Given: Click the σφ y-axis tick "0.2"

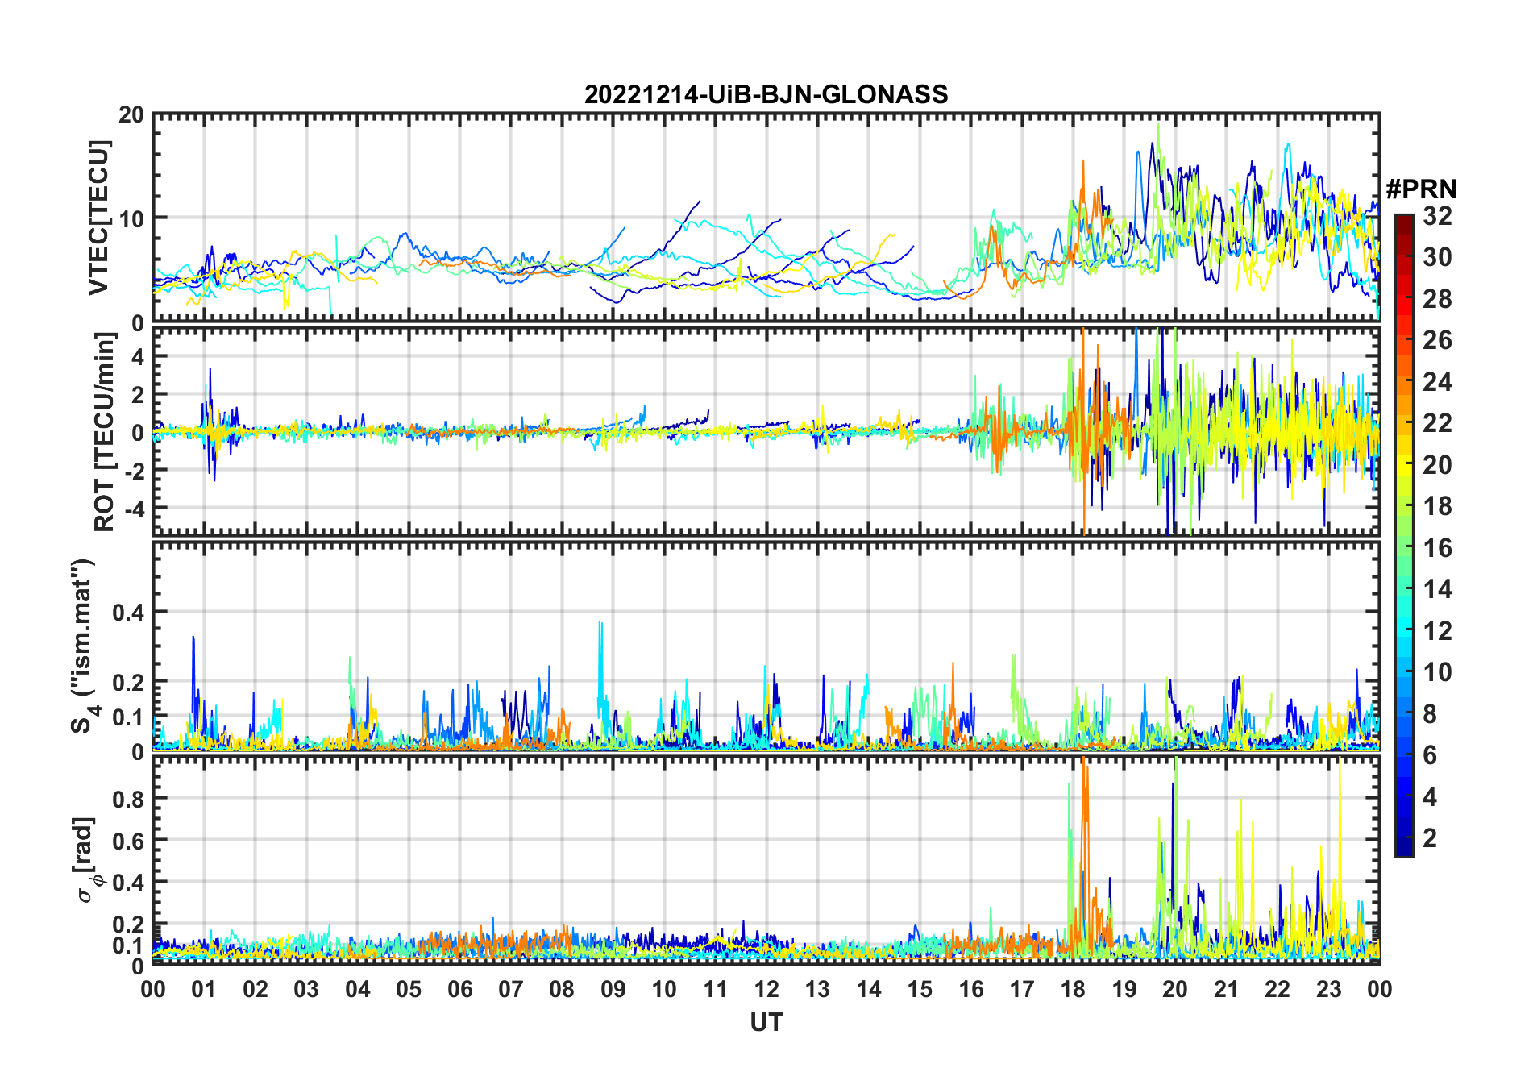Looking at the screenshot, I should point(128,924).
